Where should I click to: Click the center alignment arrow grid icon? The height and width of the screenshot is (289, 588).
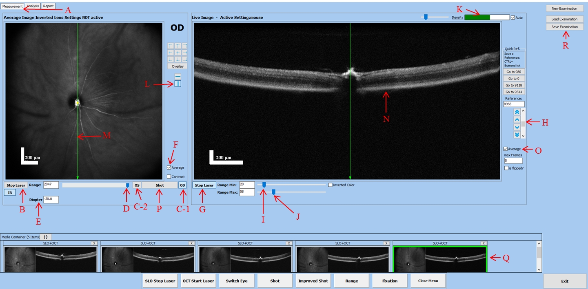[178, 53]
